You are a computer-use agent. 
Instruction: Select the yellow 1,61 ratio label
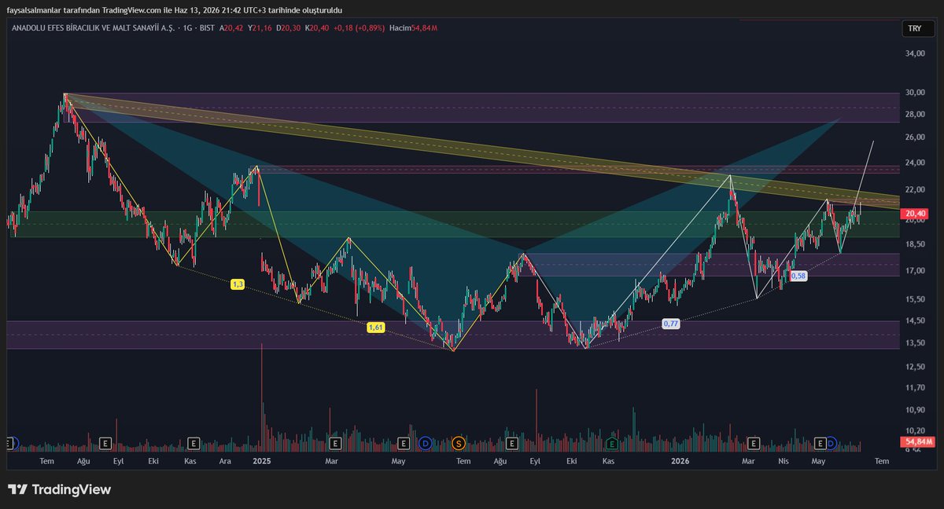click(x=375, y=327)
